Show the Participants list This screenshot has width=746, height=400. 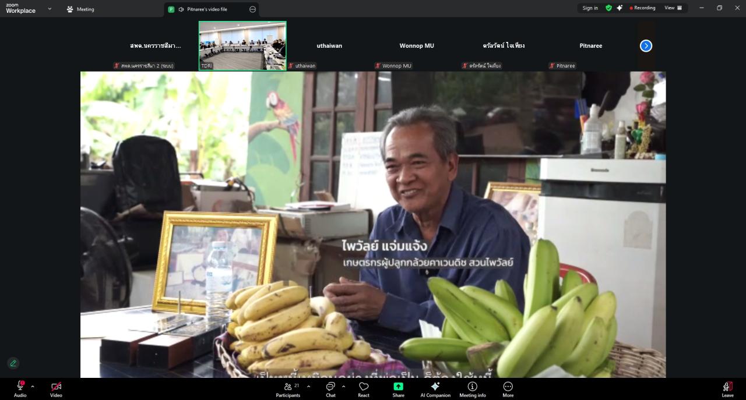[x=288, y=387]
